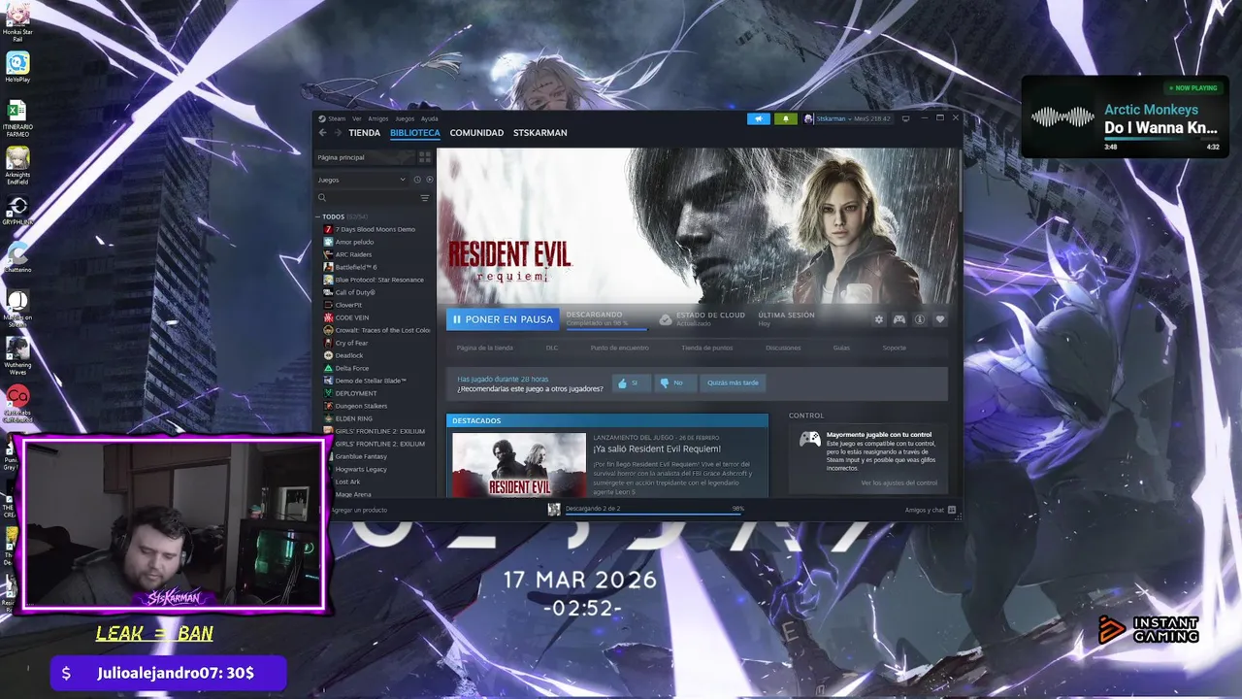Viewport: 1242px width, 699px height.
Task: Open game settings gear for Resident Evil
Action: click(879, 319)
